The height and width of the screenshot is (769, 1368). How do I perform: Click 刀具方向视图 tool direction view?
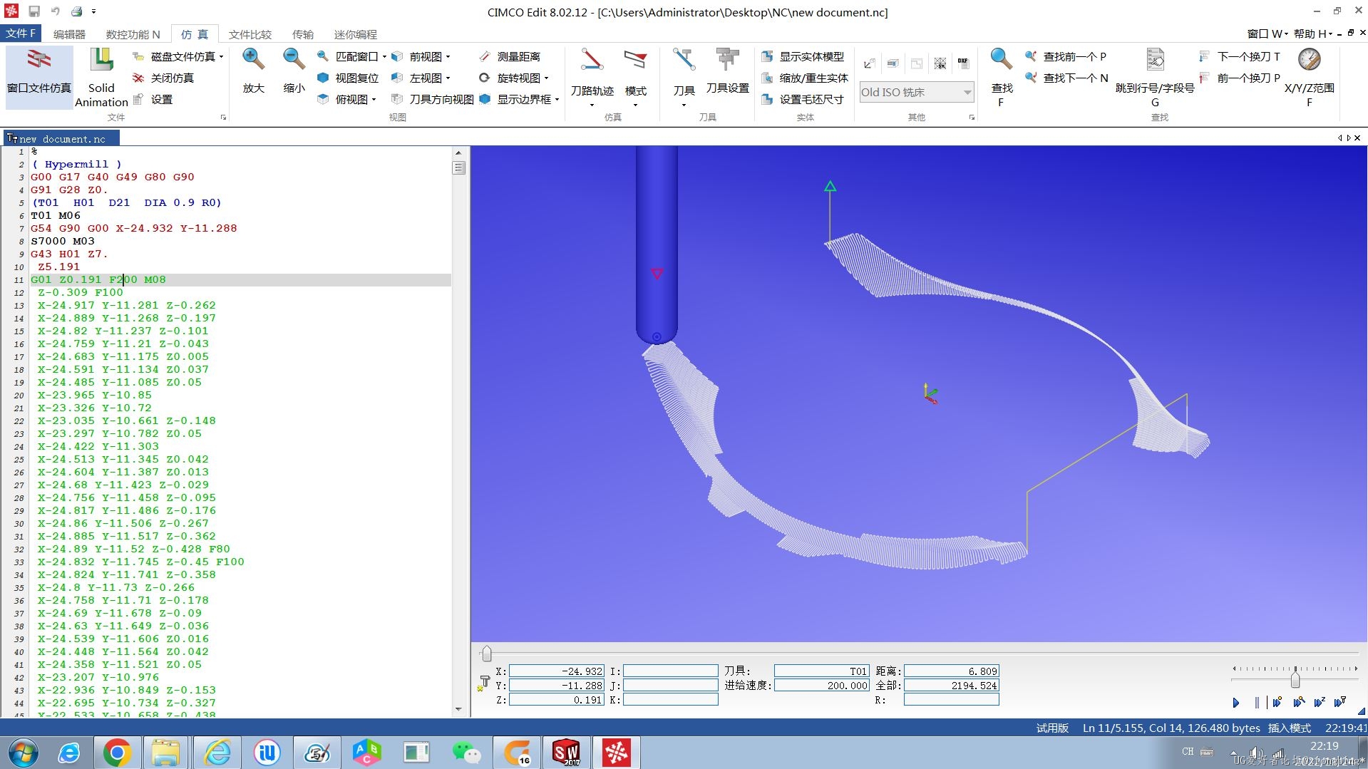click(x=432, y=99)
